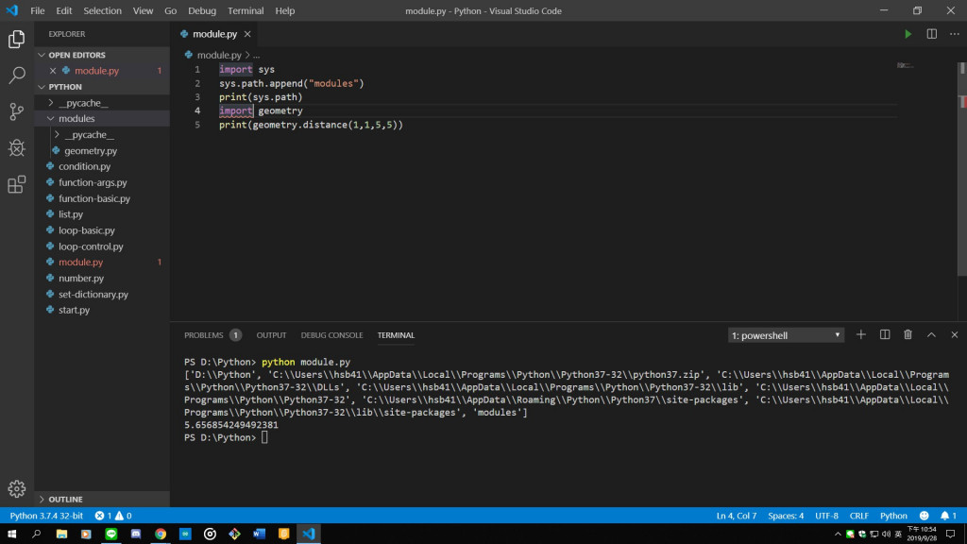Open File Explorer from the taskbar
967x544 pixels.
point(61,535)
